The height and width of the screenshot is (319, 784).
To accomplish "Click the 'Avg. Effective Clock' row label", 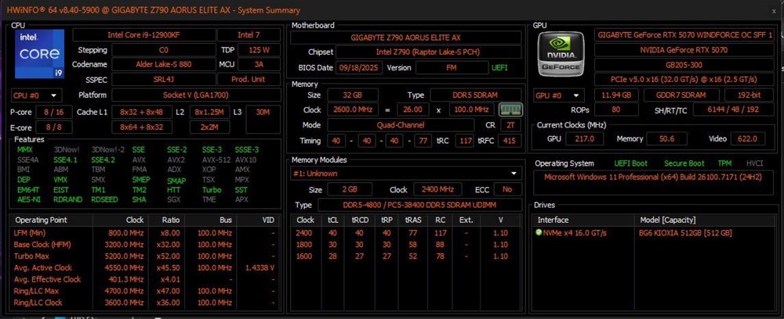I will coord(47,279).
